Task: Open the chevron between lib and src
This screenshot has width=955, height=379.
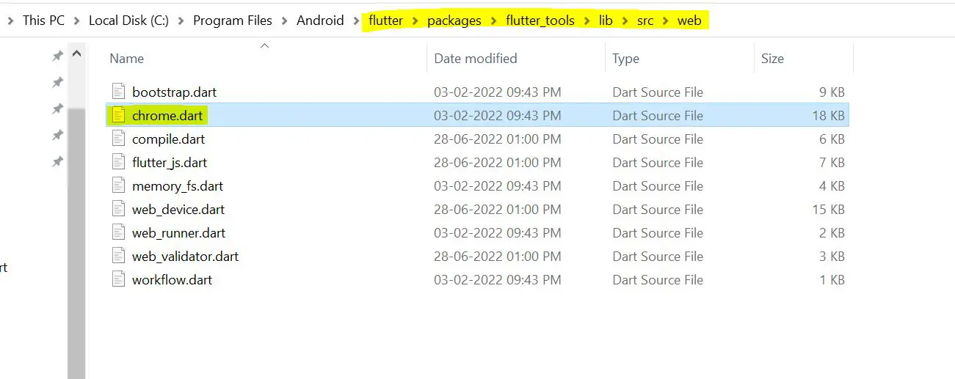Action: (625, 21)
